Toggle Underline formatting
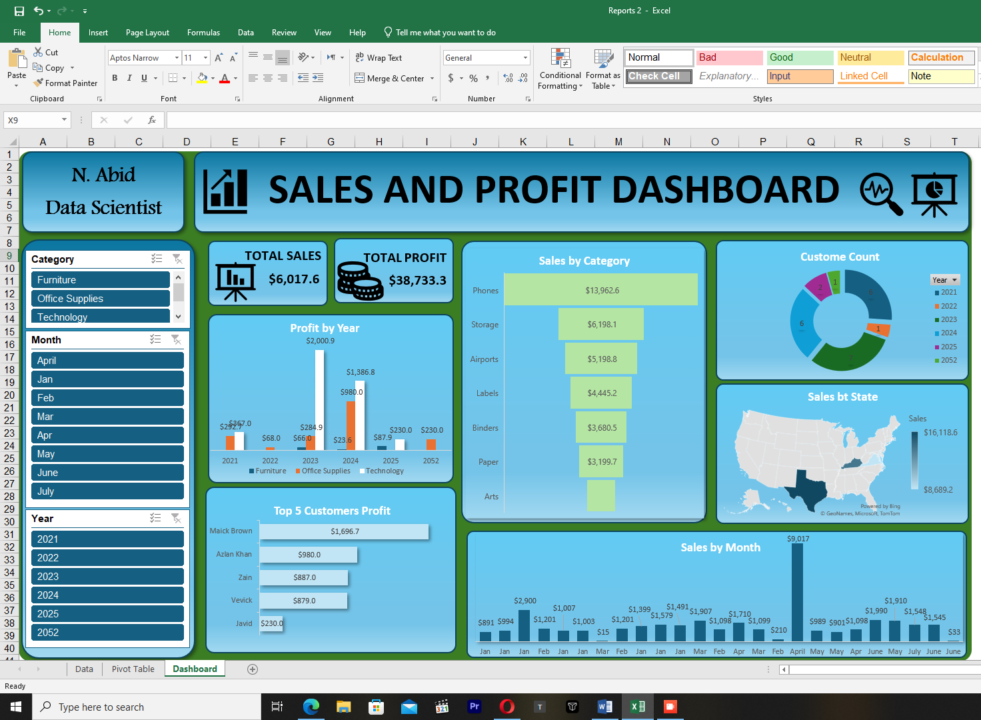The height and width of the screenshot is (720, 981). (144, 78)
